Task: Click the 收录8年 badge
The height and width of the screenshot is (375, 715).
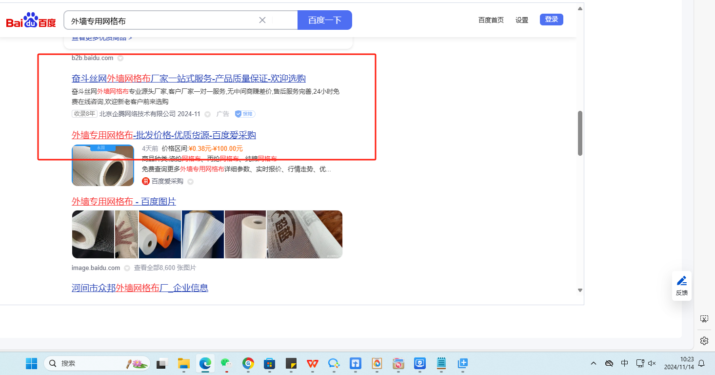Action: click(x=84, y=114)
